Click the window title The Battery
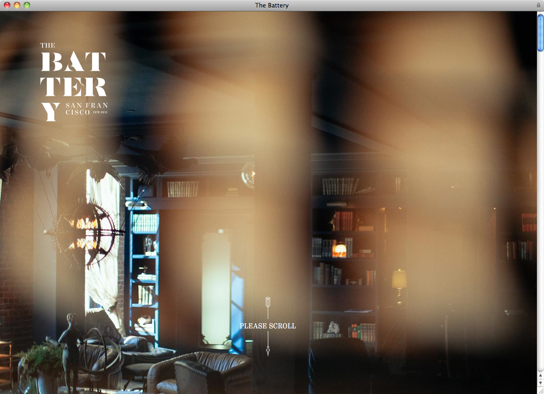This screenshot has height=394, width=544. [x=272, y=5]
